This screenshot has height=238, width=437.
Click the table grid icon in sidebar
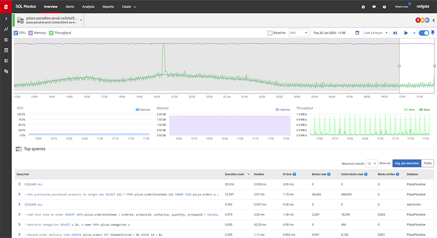coord(6,50)
